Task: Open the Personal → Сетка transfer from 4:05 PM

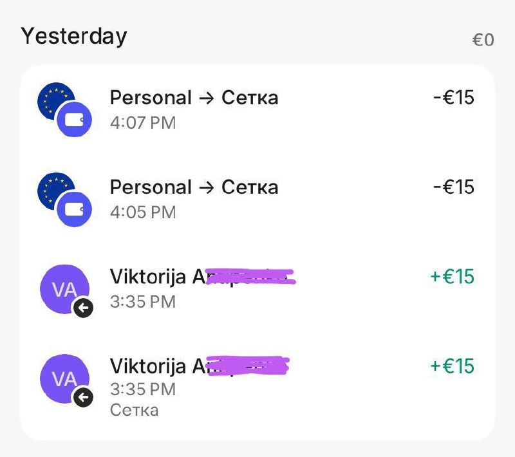Action: click(x=194, y=187)
